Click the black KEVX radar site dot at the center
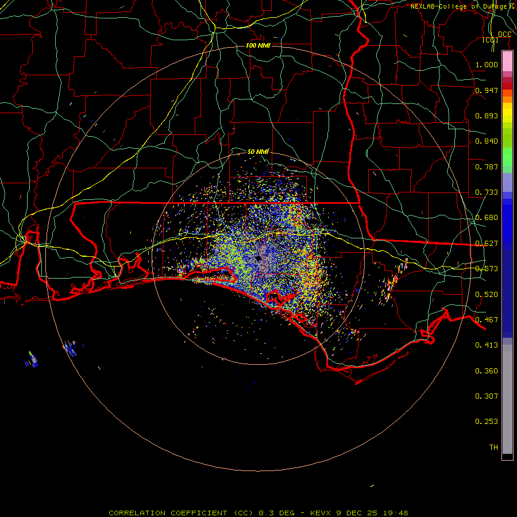Screen dimensions: 517x517 point(258,258)
